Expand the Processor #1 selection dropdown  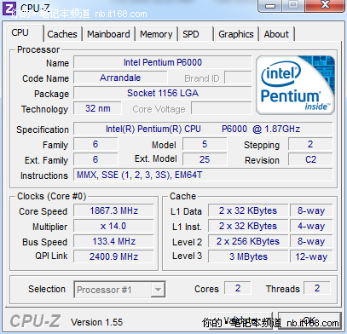(158, 290)
